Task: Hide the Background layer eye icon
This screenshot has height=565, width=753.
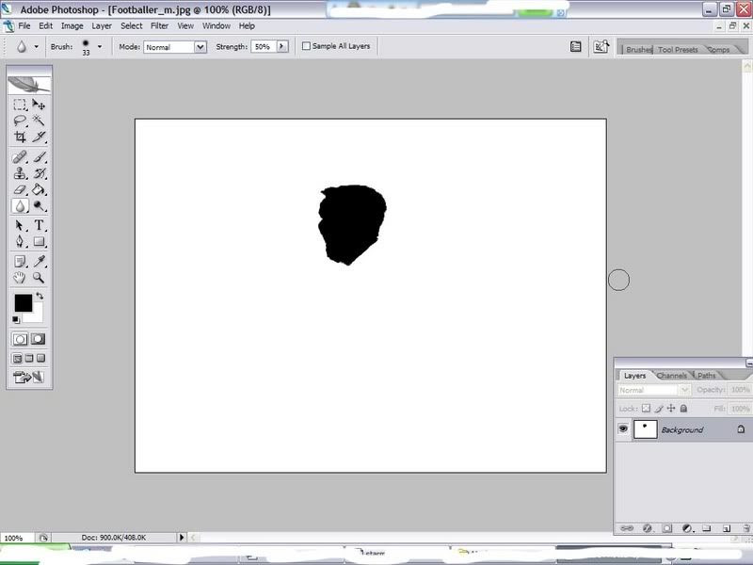Action: [x=623, y=429]
